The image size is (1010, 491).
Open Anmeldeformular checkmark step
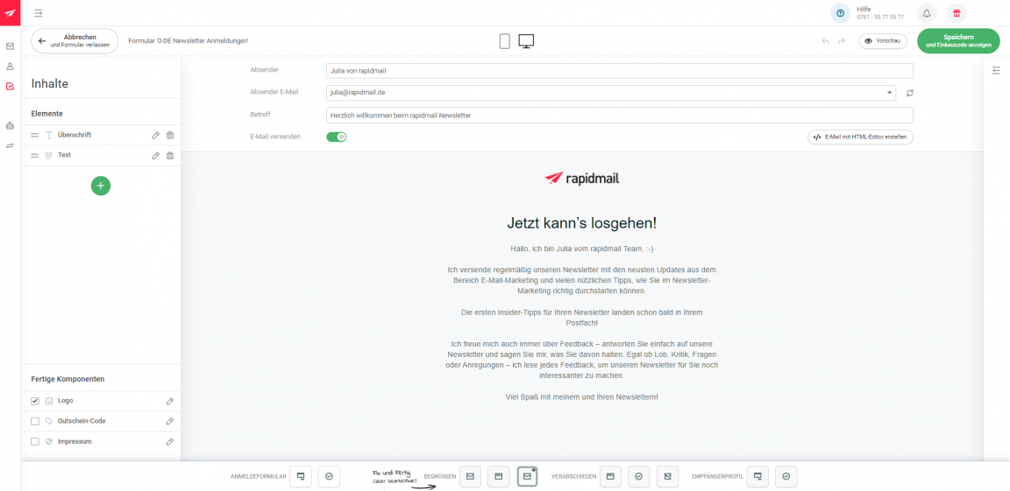329,476
